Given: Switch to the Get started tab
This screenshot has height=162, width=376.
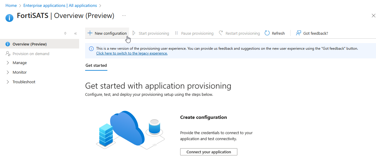Looking at the screenshot, I should point(96,65).
